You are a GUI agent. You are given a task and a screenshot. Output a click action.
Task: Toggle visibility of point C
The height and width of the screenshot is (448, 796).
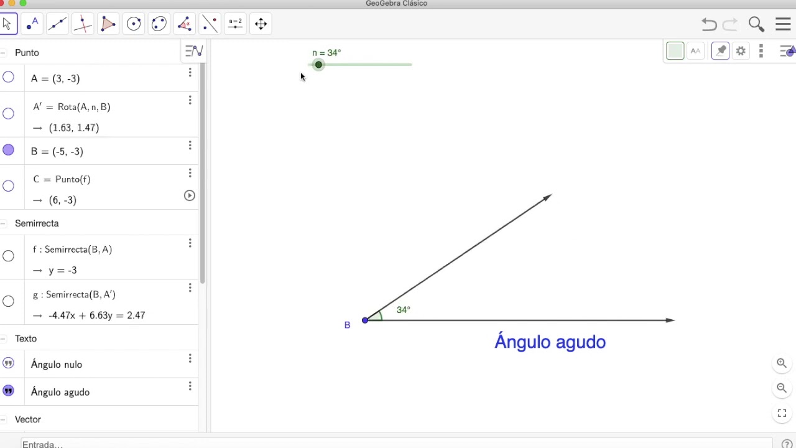point(8,186)
